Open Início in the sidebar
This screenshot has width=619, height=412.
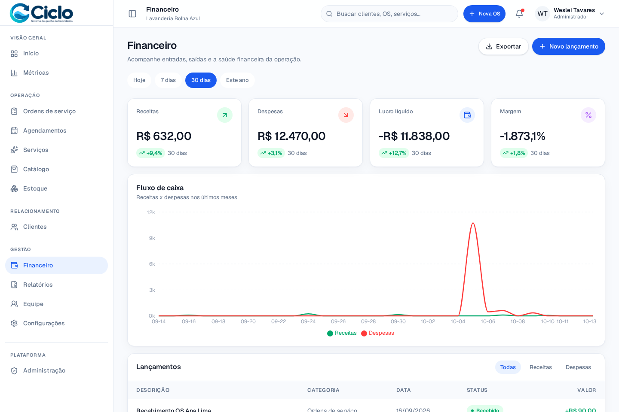(56, 54)
